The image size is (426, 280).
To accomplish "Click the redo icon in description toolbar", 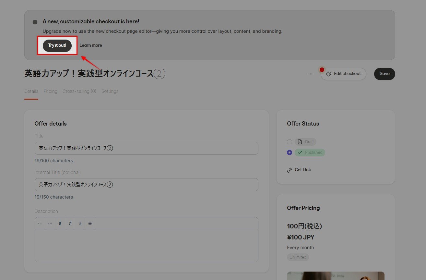I will coord(50,224).
